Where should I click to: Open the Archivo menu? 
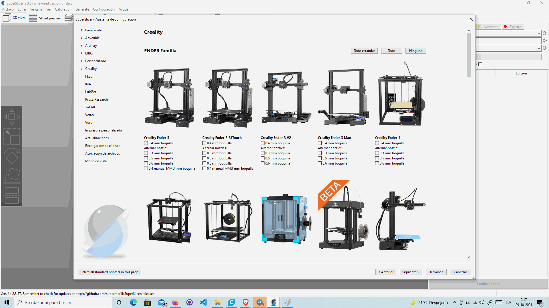[8, 9]
